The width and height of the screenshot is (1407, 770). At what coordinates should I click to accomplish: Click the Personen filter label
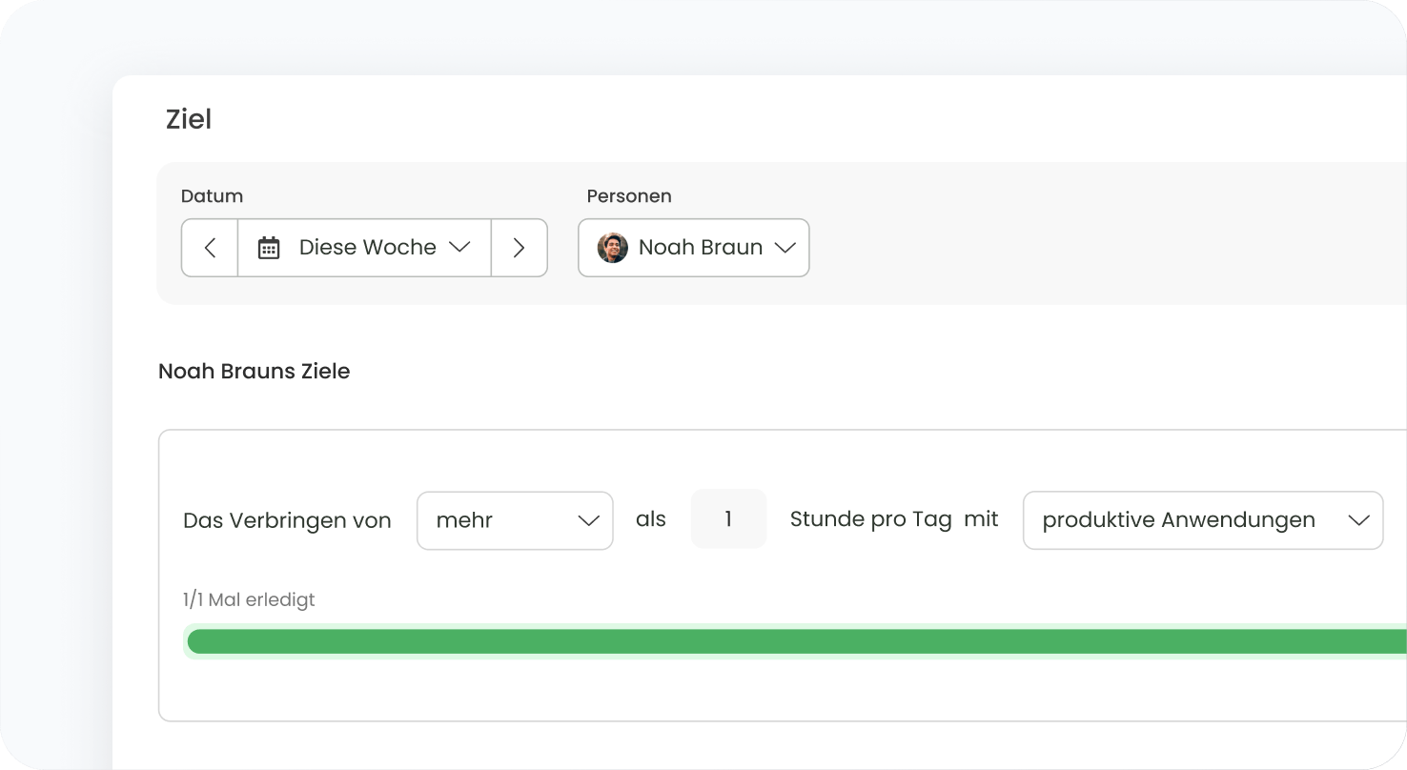[628, 196]
